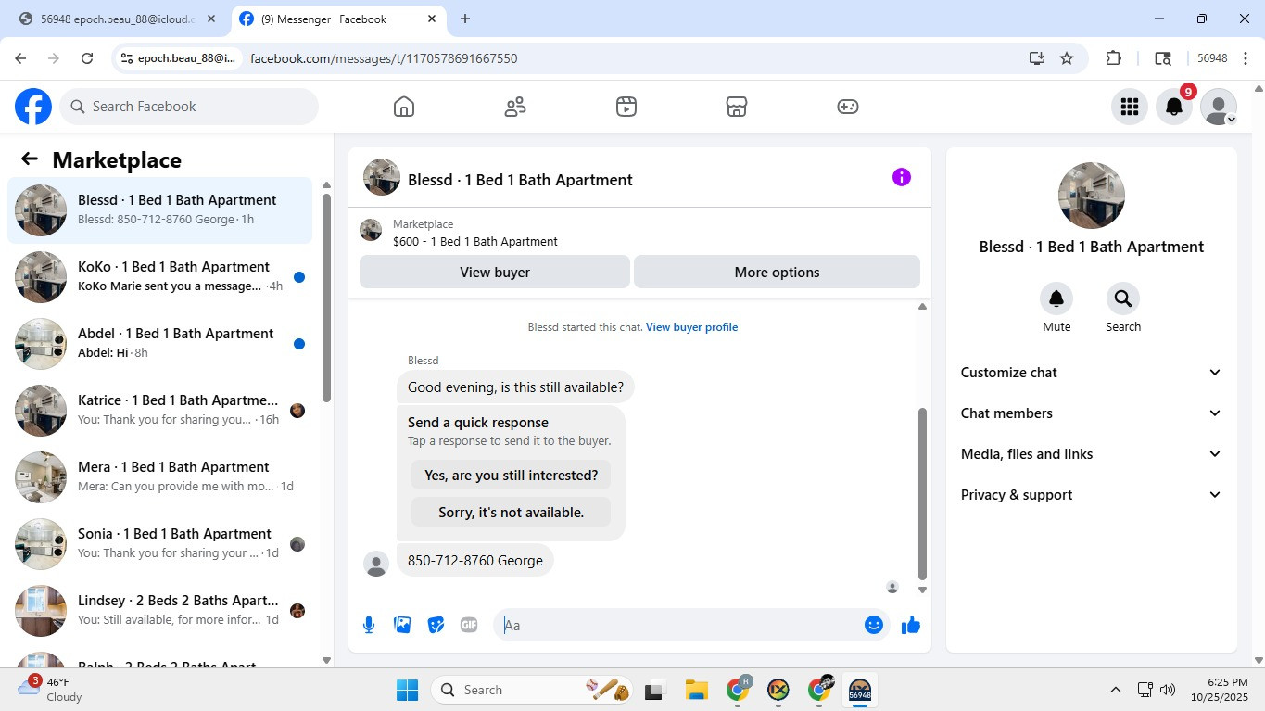The height and width of the screenshot is (711, 1265).
Task: Show hidden system tray icons
Action: coord(1116,690)
